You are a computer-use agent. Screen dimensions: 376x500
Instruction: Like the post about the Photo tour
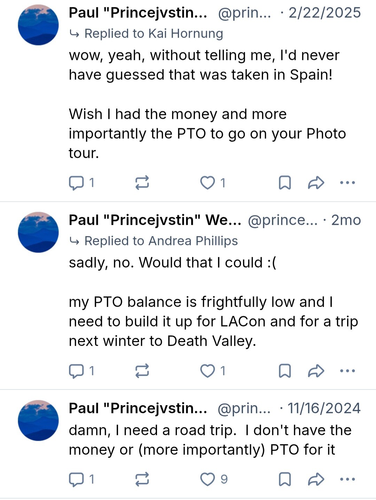[207, 183]
